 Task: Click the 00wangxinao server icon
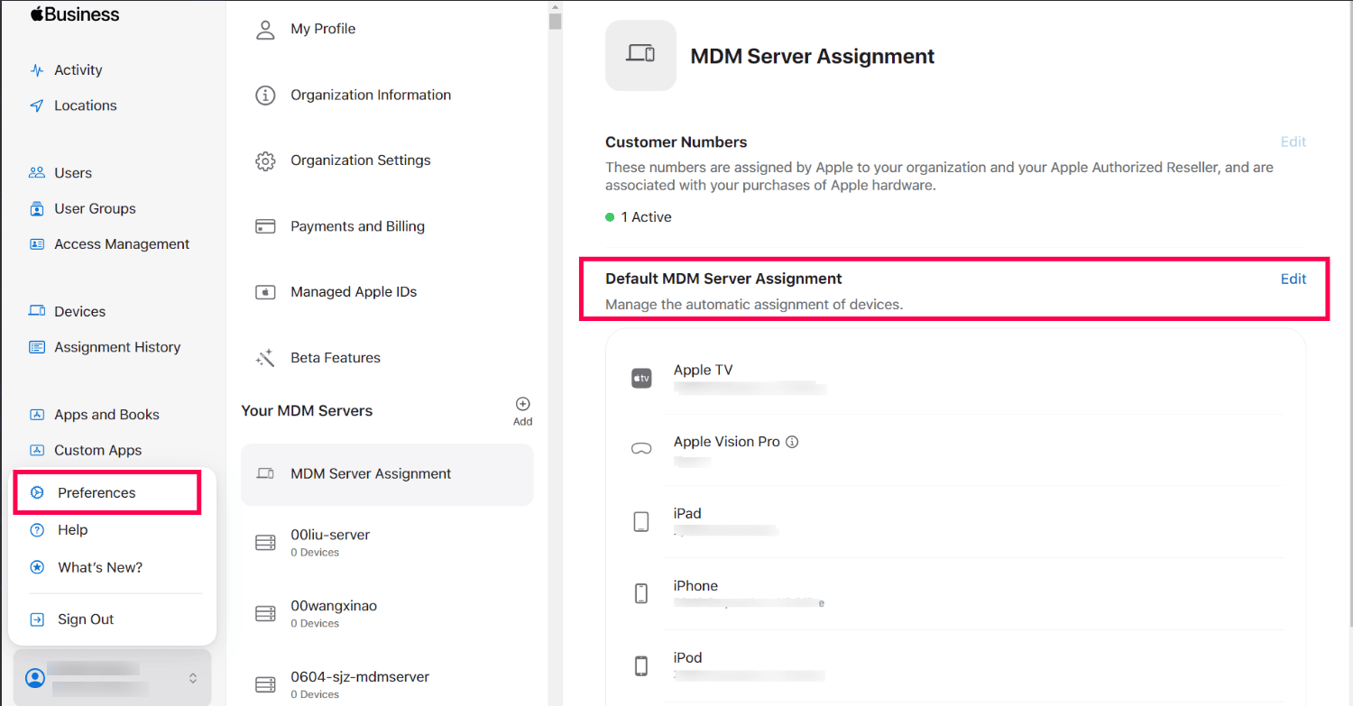pyautogui.click(x=265, y=614)
